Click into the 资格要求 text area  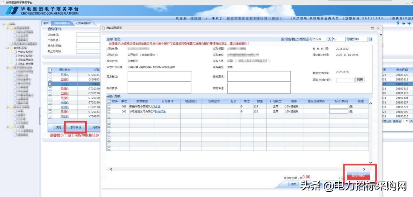click(x=259, y=76)
